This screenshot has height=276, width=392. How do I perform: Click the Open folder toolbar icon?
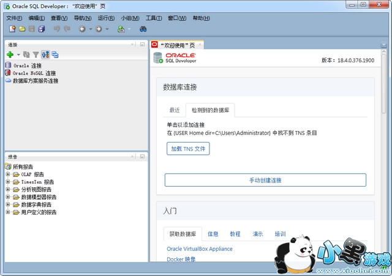[x=22, y=29]
